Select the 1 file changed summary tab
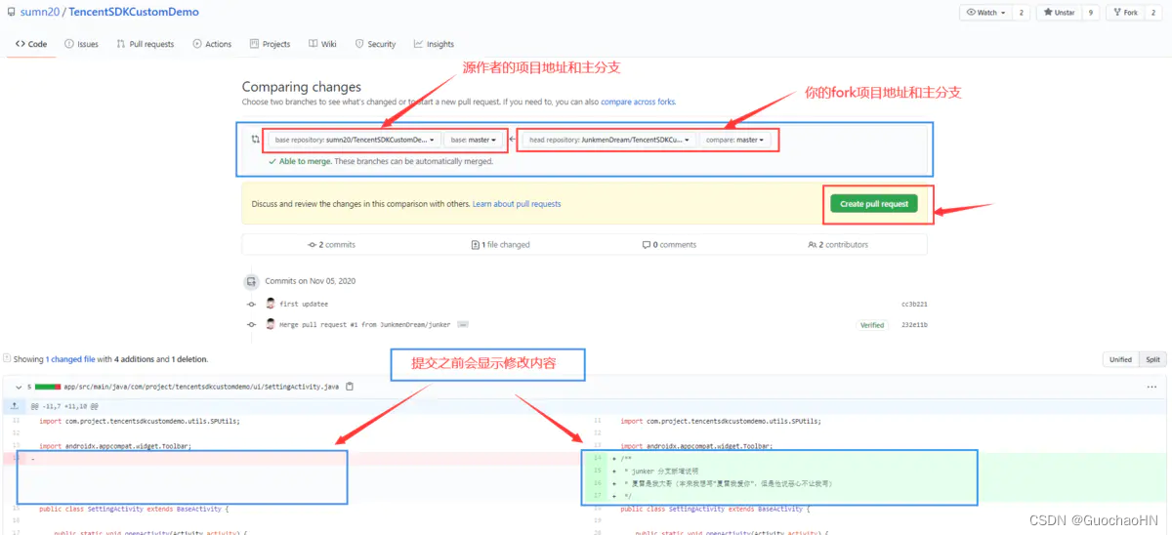Screen dimensions: 1172x535 coord(500,245)
